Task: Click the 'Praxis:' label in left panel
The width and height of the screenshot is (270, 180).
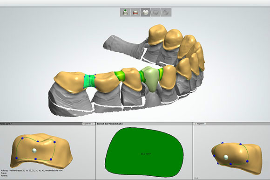Action: coord(4,173)
